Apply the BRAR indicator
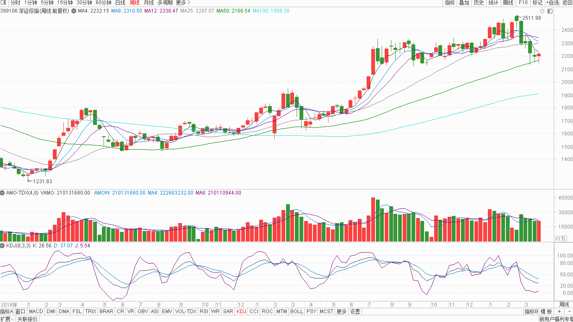The width and height of the screenshot is (573, 322). (106, 312)
